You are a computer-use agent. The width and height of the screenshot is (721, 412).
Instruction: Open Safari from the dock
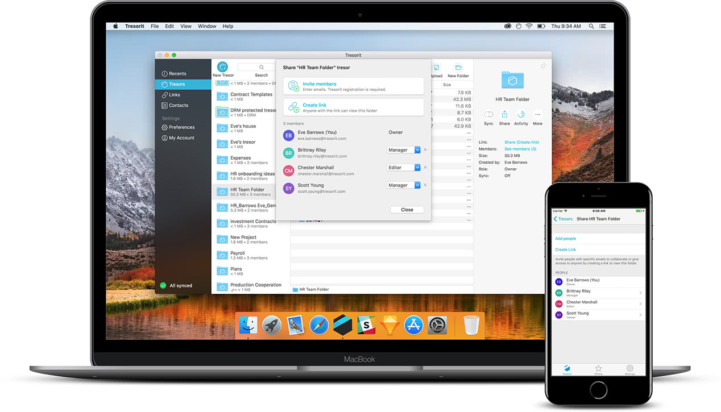pos(319,325)
